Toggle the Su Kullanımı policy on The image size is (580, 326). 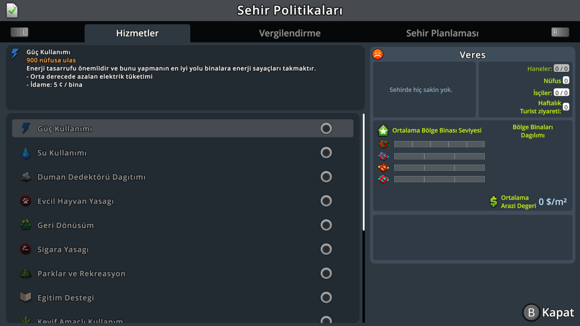326,153
